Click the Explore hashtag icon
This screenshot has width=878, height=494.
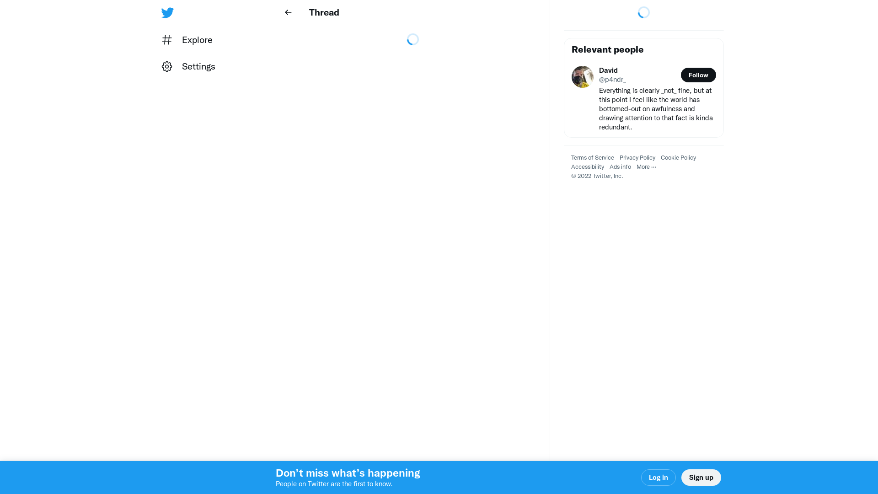pyautogui.click(x=167, y=40)
